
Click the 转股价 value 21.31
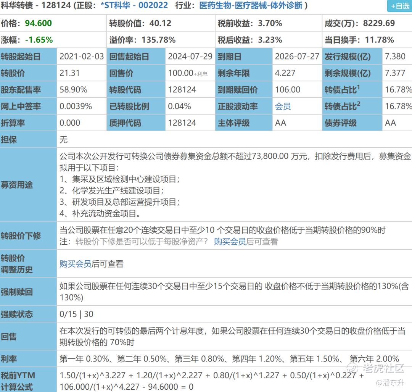tap(70, 73)
